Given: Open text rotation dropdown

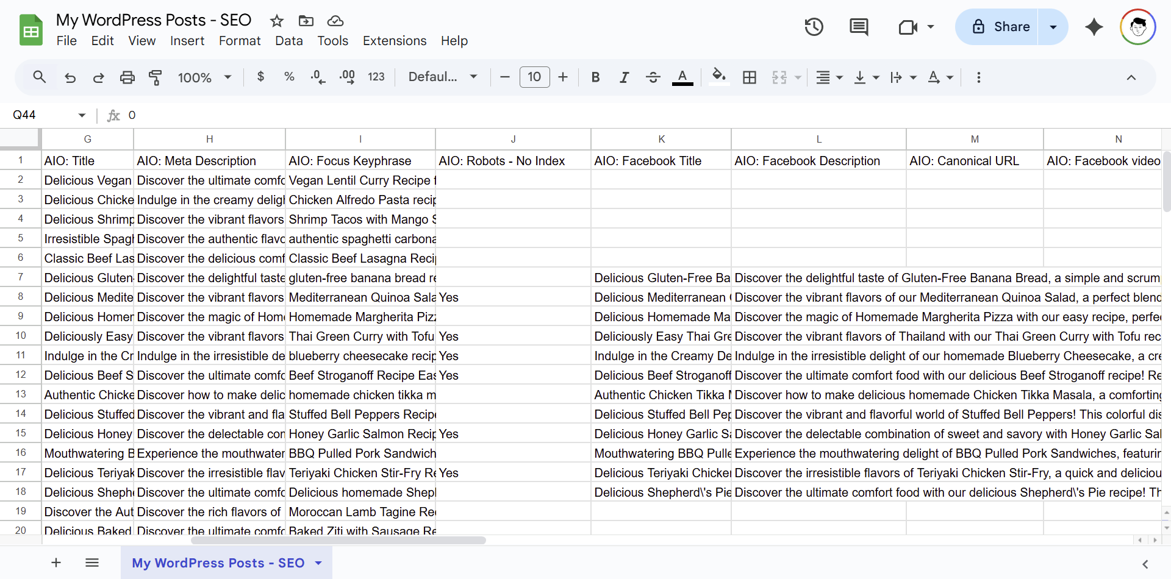Looking at the screenshot, I should coord(940,77).
